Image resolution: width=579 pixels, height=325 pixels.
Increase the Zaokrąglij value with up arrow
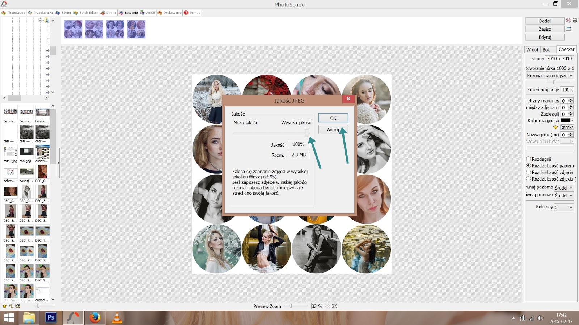click(571, 113)
